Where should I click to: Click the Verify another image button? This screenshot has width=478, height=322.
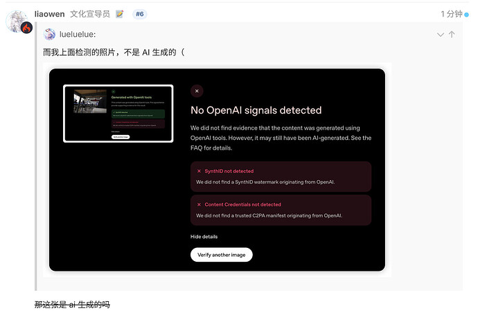[x=221, y=255]
